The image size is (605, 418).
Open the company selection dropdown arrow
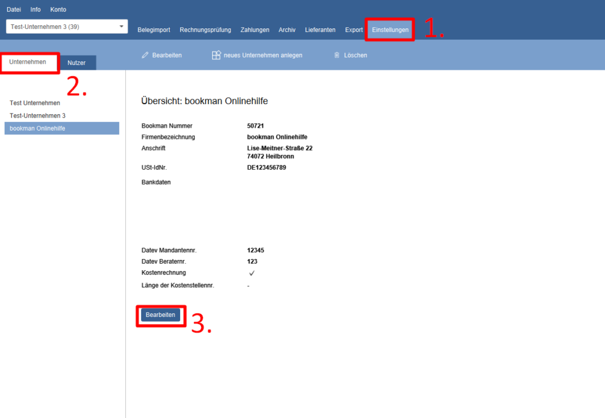[121, 26]
